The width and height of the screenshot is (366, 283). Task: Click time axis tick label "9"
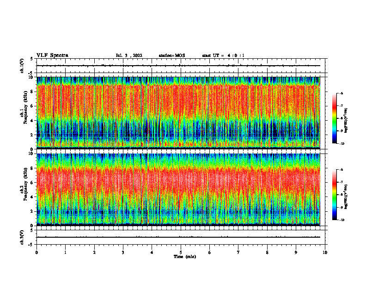pos(296,252)
